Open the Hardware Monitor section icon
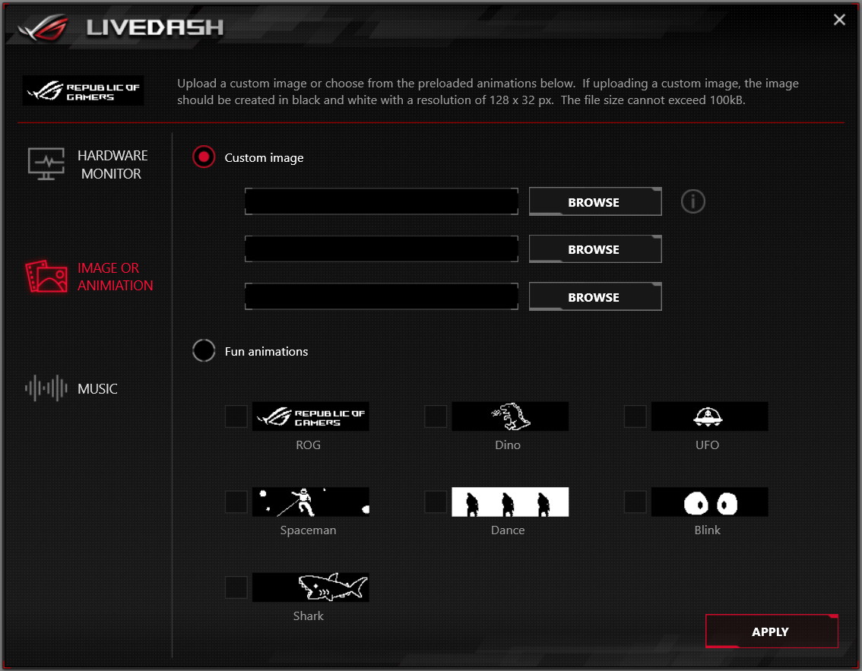This screenshot has width=862, height=671. [46, 164]
